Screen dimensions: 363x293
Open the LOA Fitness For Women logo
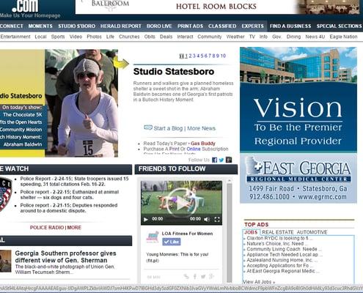[153, 237]
